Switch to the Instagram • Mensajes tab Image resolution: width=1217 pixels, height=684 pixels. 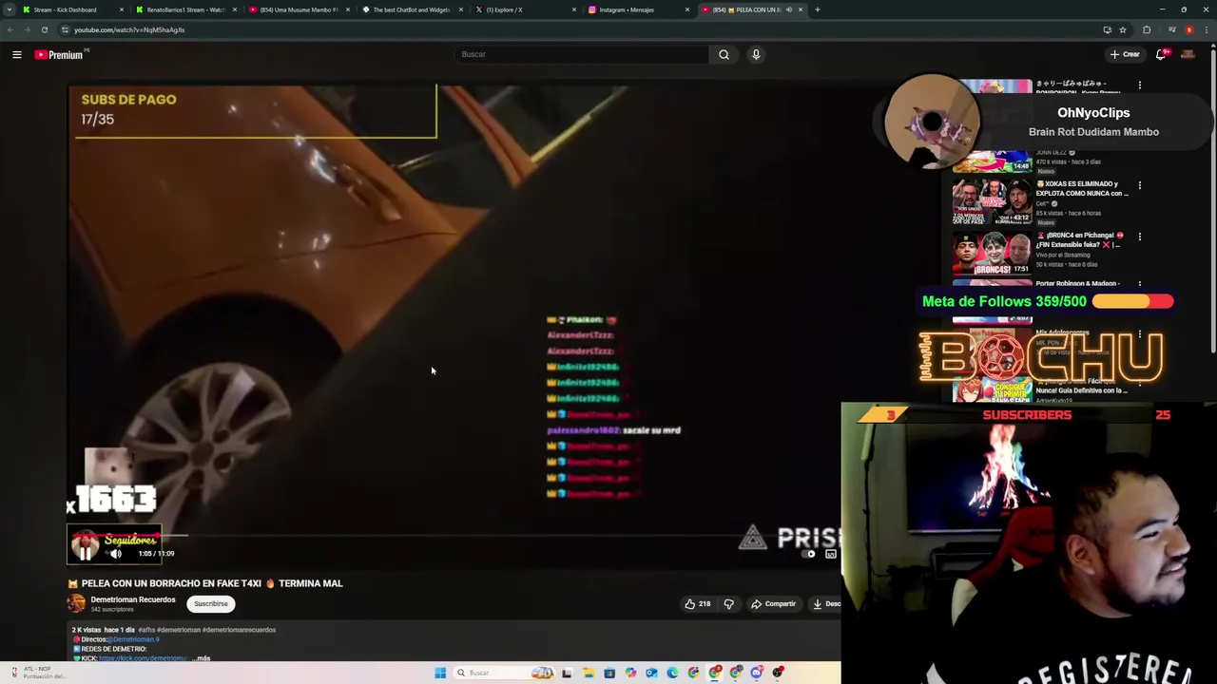(x=638, y=9)
